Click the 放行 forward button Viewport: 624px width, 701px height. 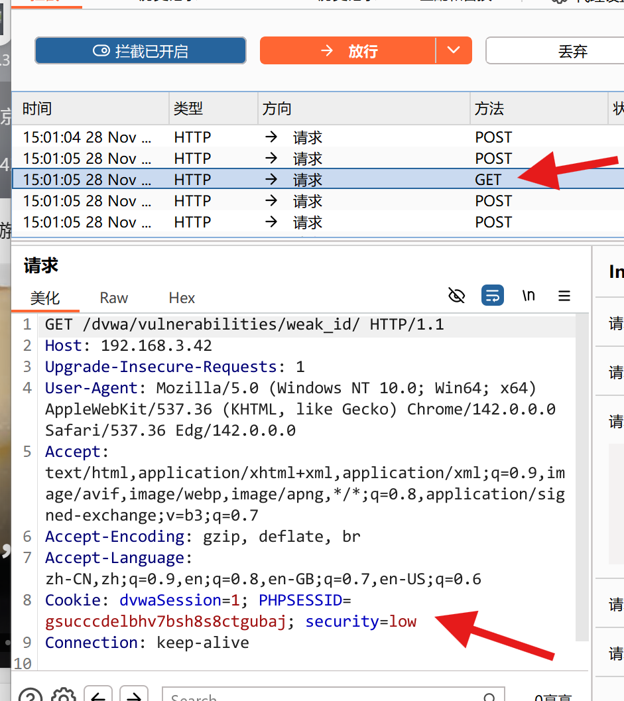click(x=351, y=50)
